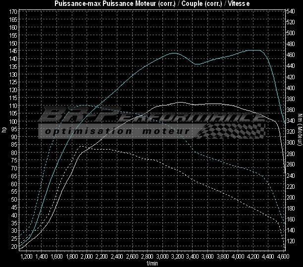Click the checkered flag graphic in watermark
Screen dimensions: 303x267
click(x=238, y=131)
